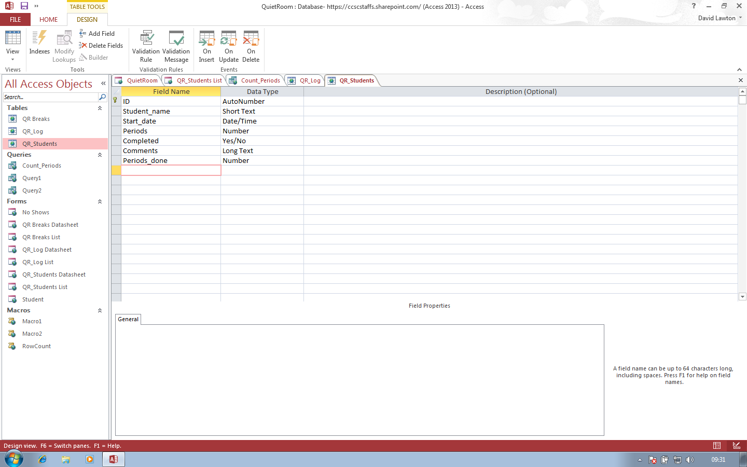Switch to the QR_Log document tab
Screen dimensions: 747x467
coord(305,80)
